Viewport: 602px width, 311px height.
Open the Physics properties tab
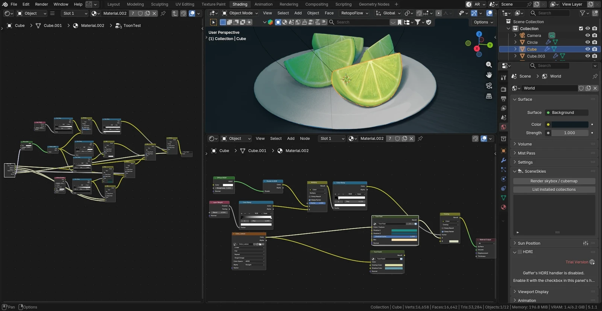(x=503, y=179)
